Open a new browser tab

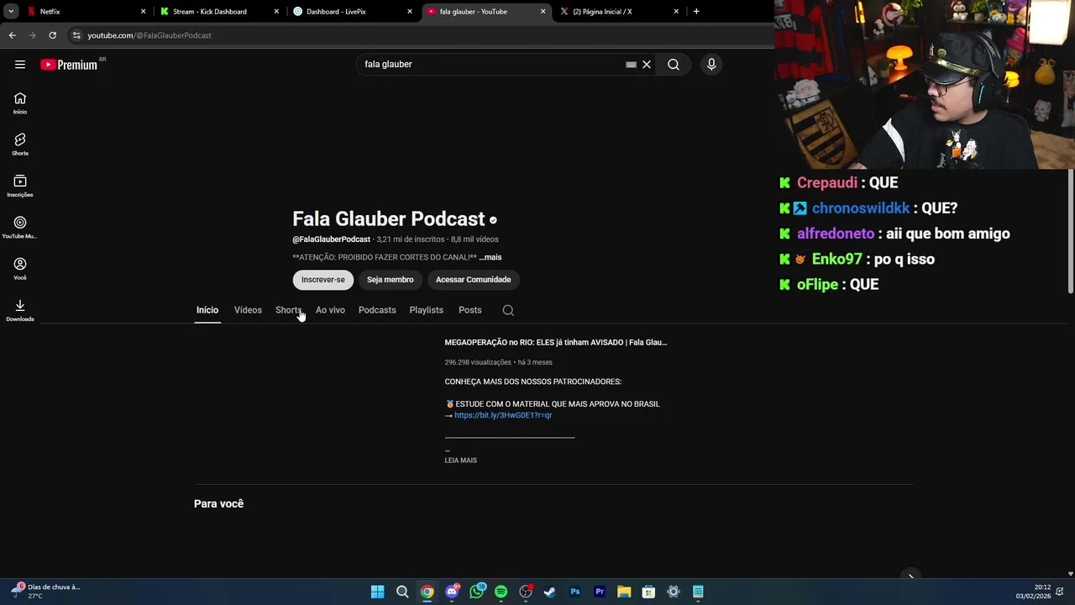coord(696,12)
